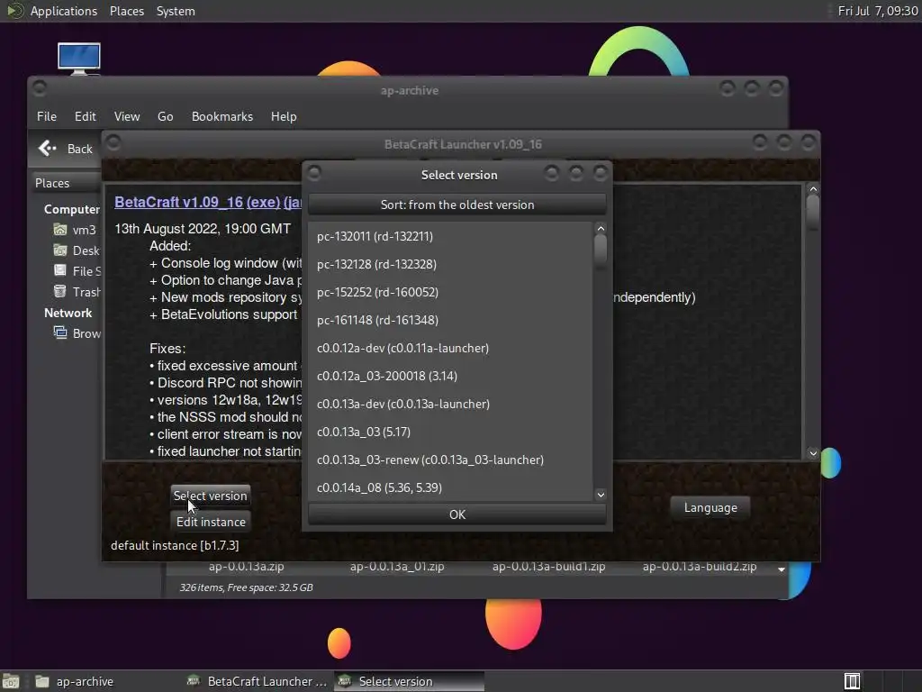Select file ap-0.0.13a_01.zip
Image resolution: width=922 pixels, height=692 pixels.
coord(397,567)
